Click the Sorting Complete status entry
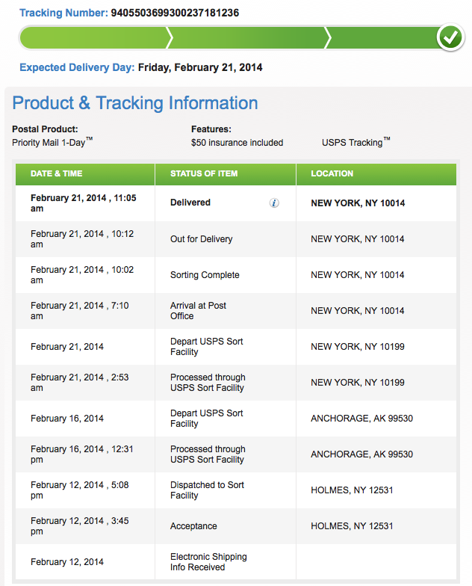Image resolution: width=472 pixels, height=586 pixels. tap(205, 275)
